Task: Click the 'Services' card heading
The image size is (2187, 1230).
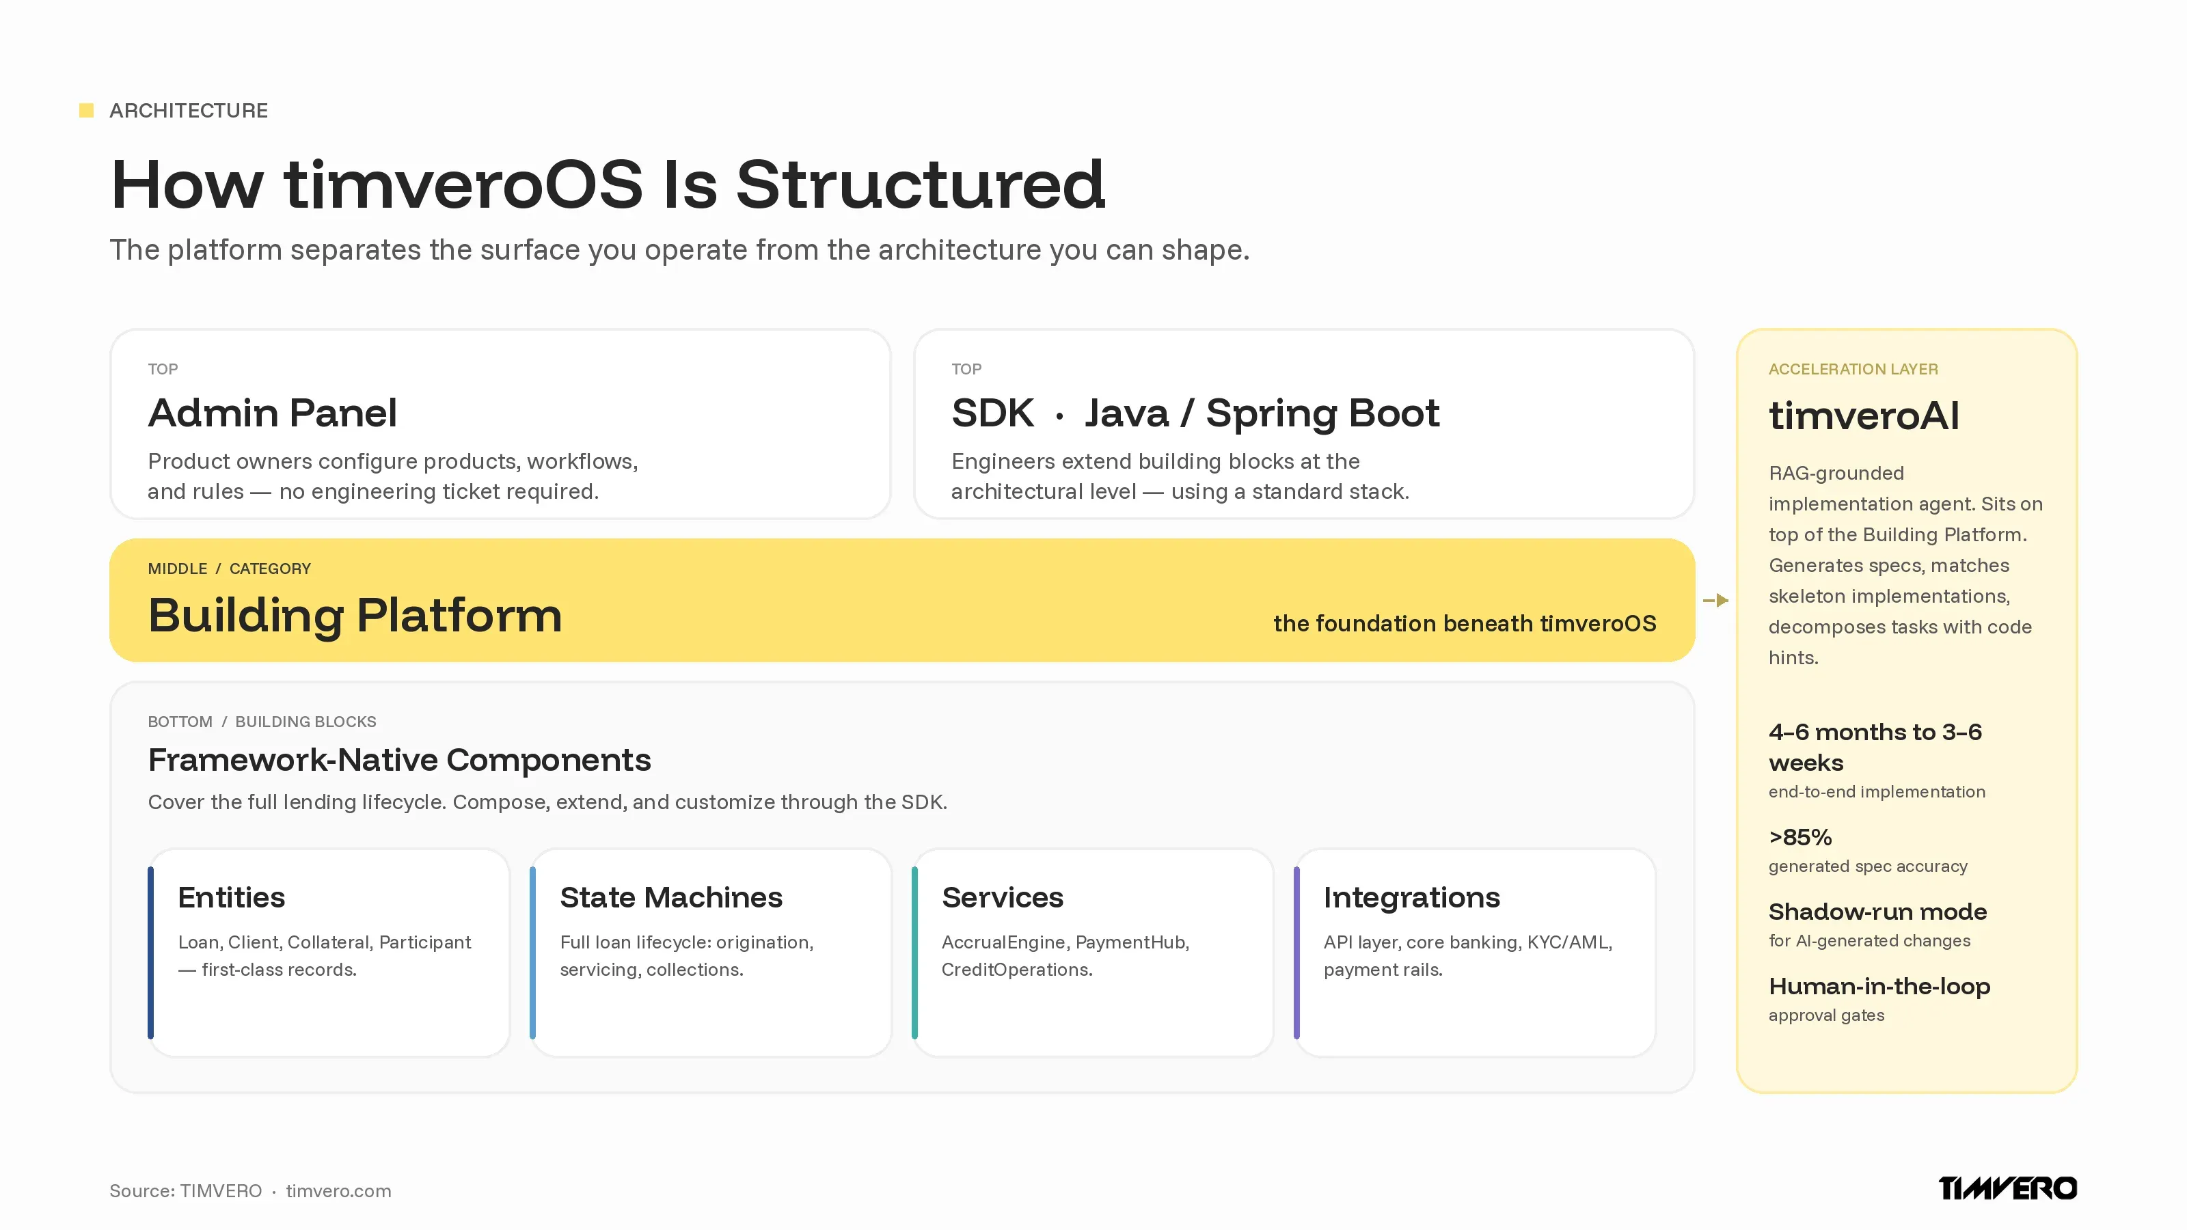Action: 1002,898
